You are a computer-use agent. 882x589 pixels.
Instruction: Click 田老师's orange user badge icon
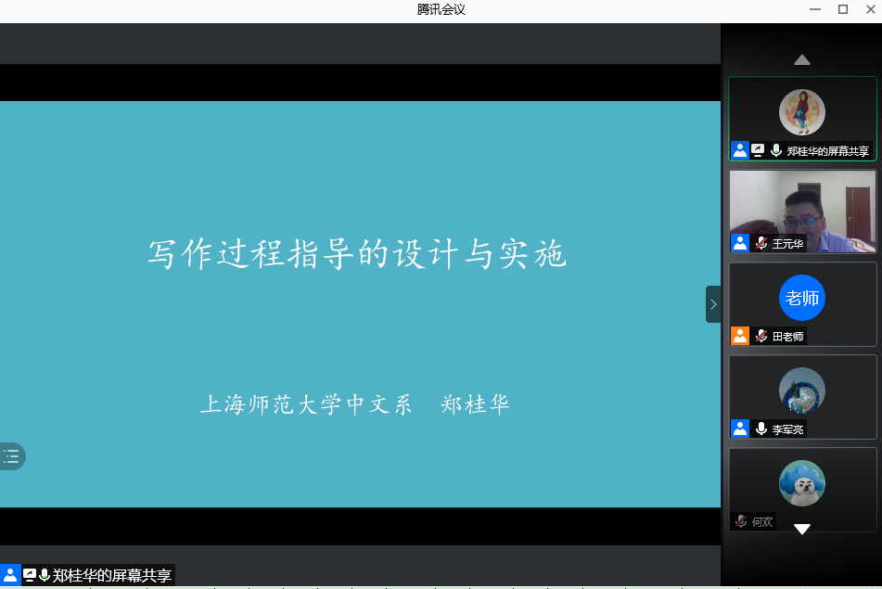pos(739,336)
